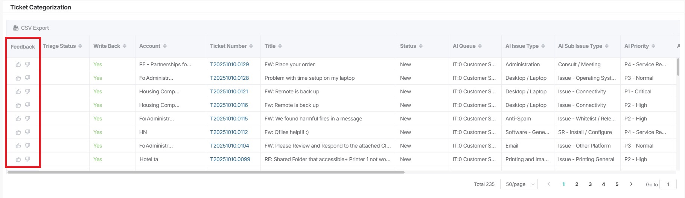Click 'SR - Install / Configure' cell
Viewport: 685px width, 198px height.
coord(585,132)
